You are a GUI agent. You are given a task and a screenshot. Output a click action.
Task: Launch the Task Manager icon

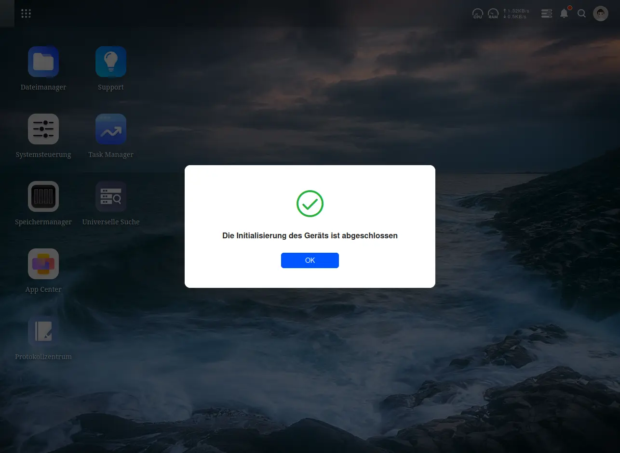tap(111, 129)
